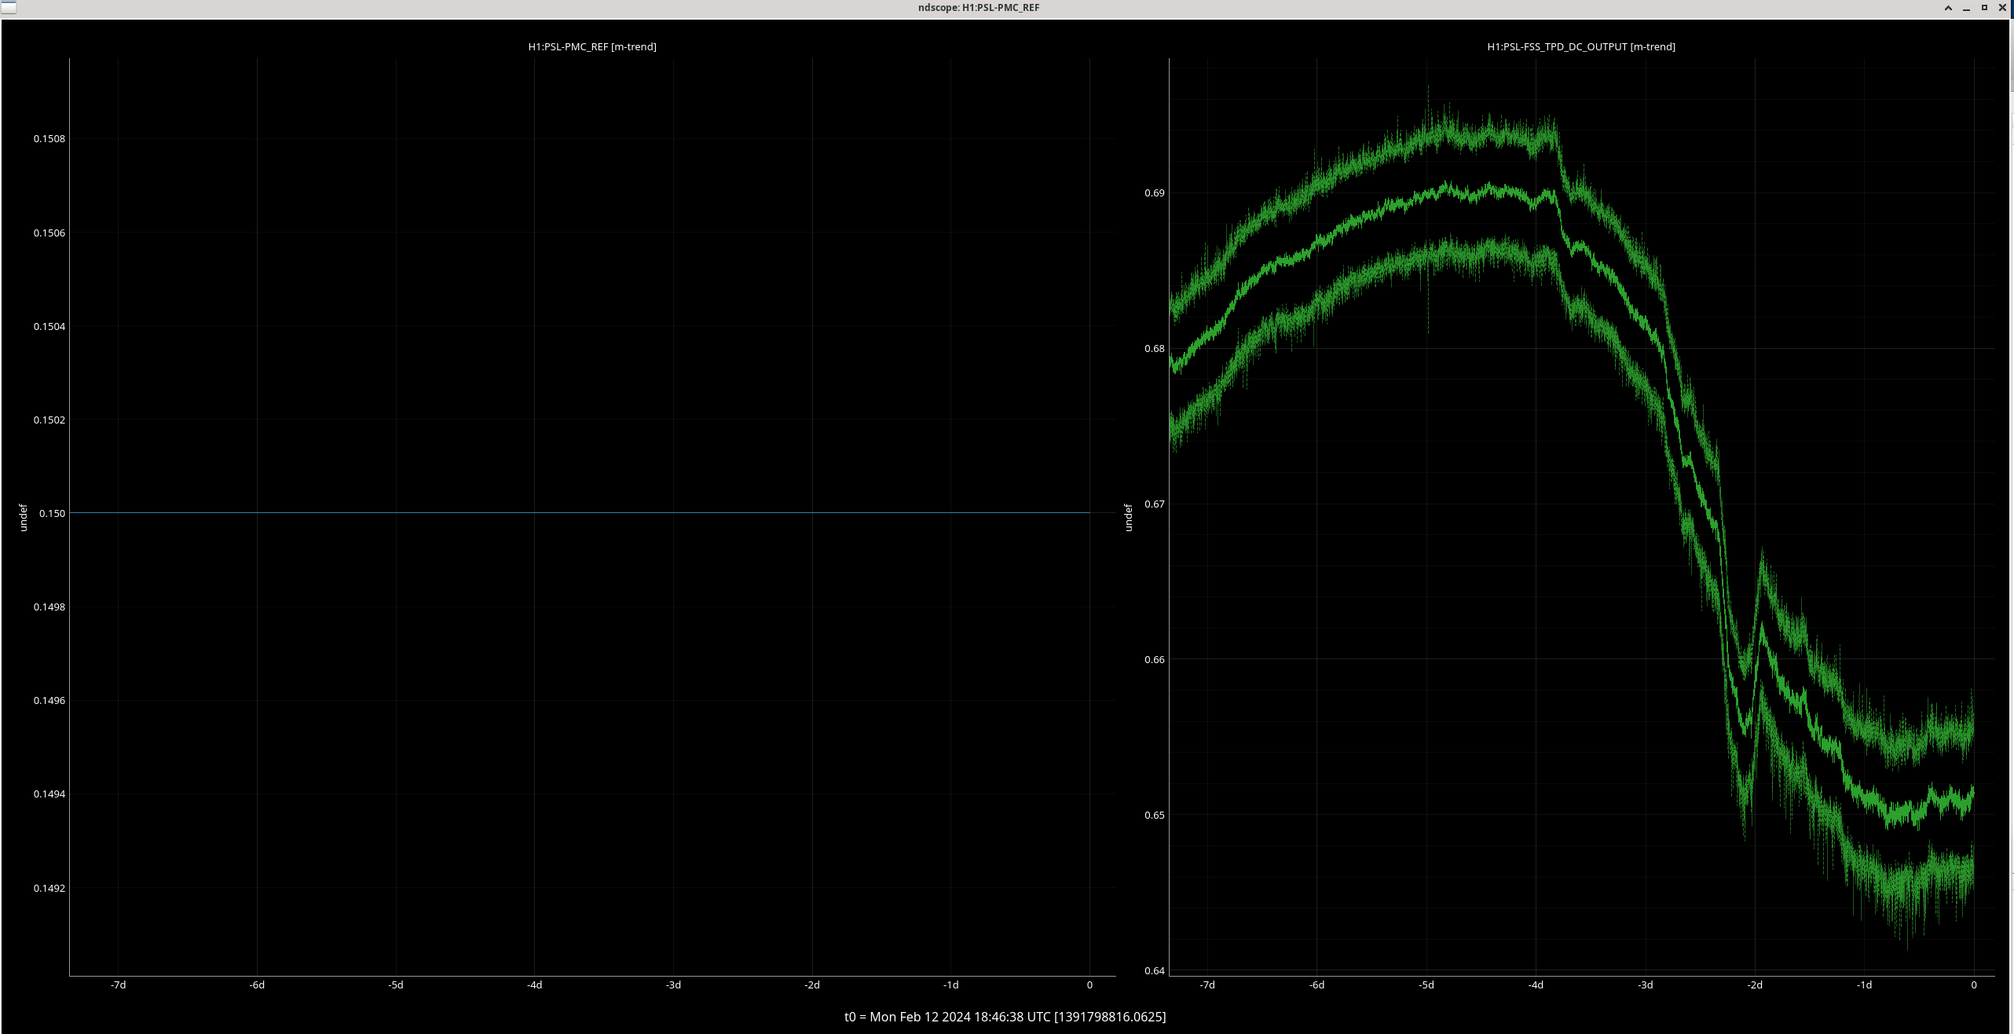Open the window menu icon in title bar
This screenshot has width=2014, height=1034.
(9, 7)
